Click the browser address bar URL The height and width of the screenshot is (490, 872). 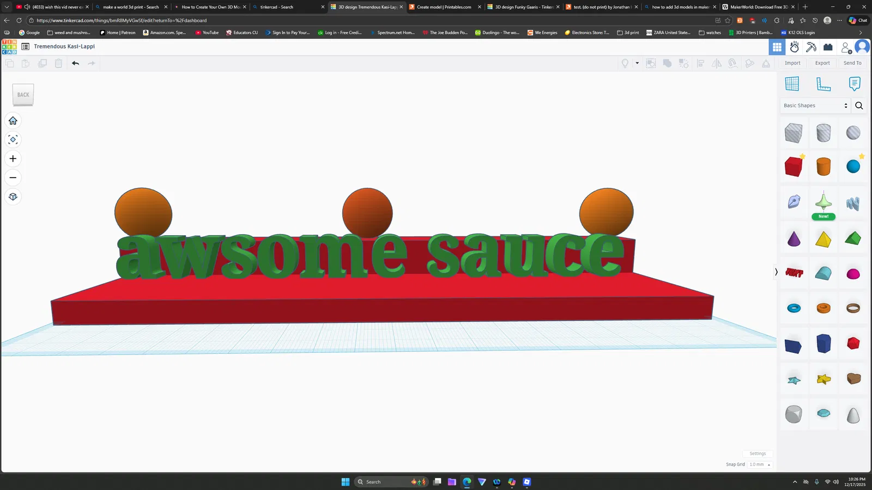[122, 21]
